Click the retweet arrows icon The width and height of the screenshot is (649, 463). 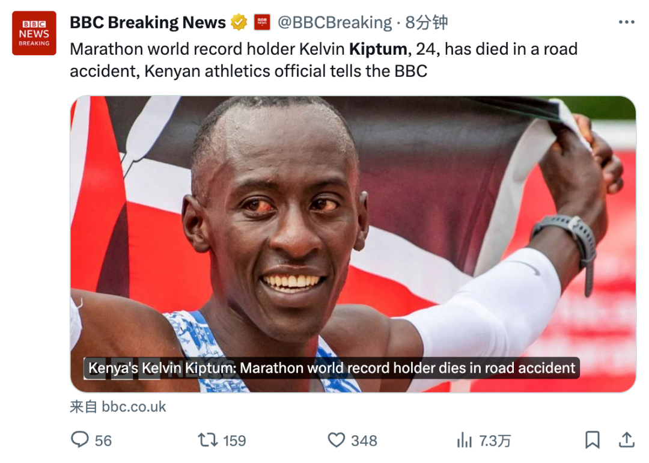208,440
